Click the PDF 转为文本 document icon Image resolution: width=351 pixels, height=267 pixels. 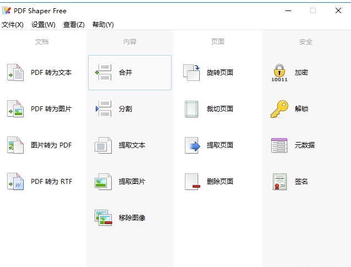click(15, 72)
